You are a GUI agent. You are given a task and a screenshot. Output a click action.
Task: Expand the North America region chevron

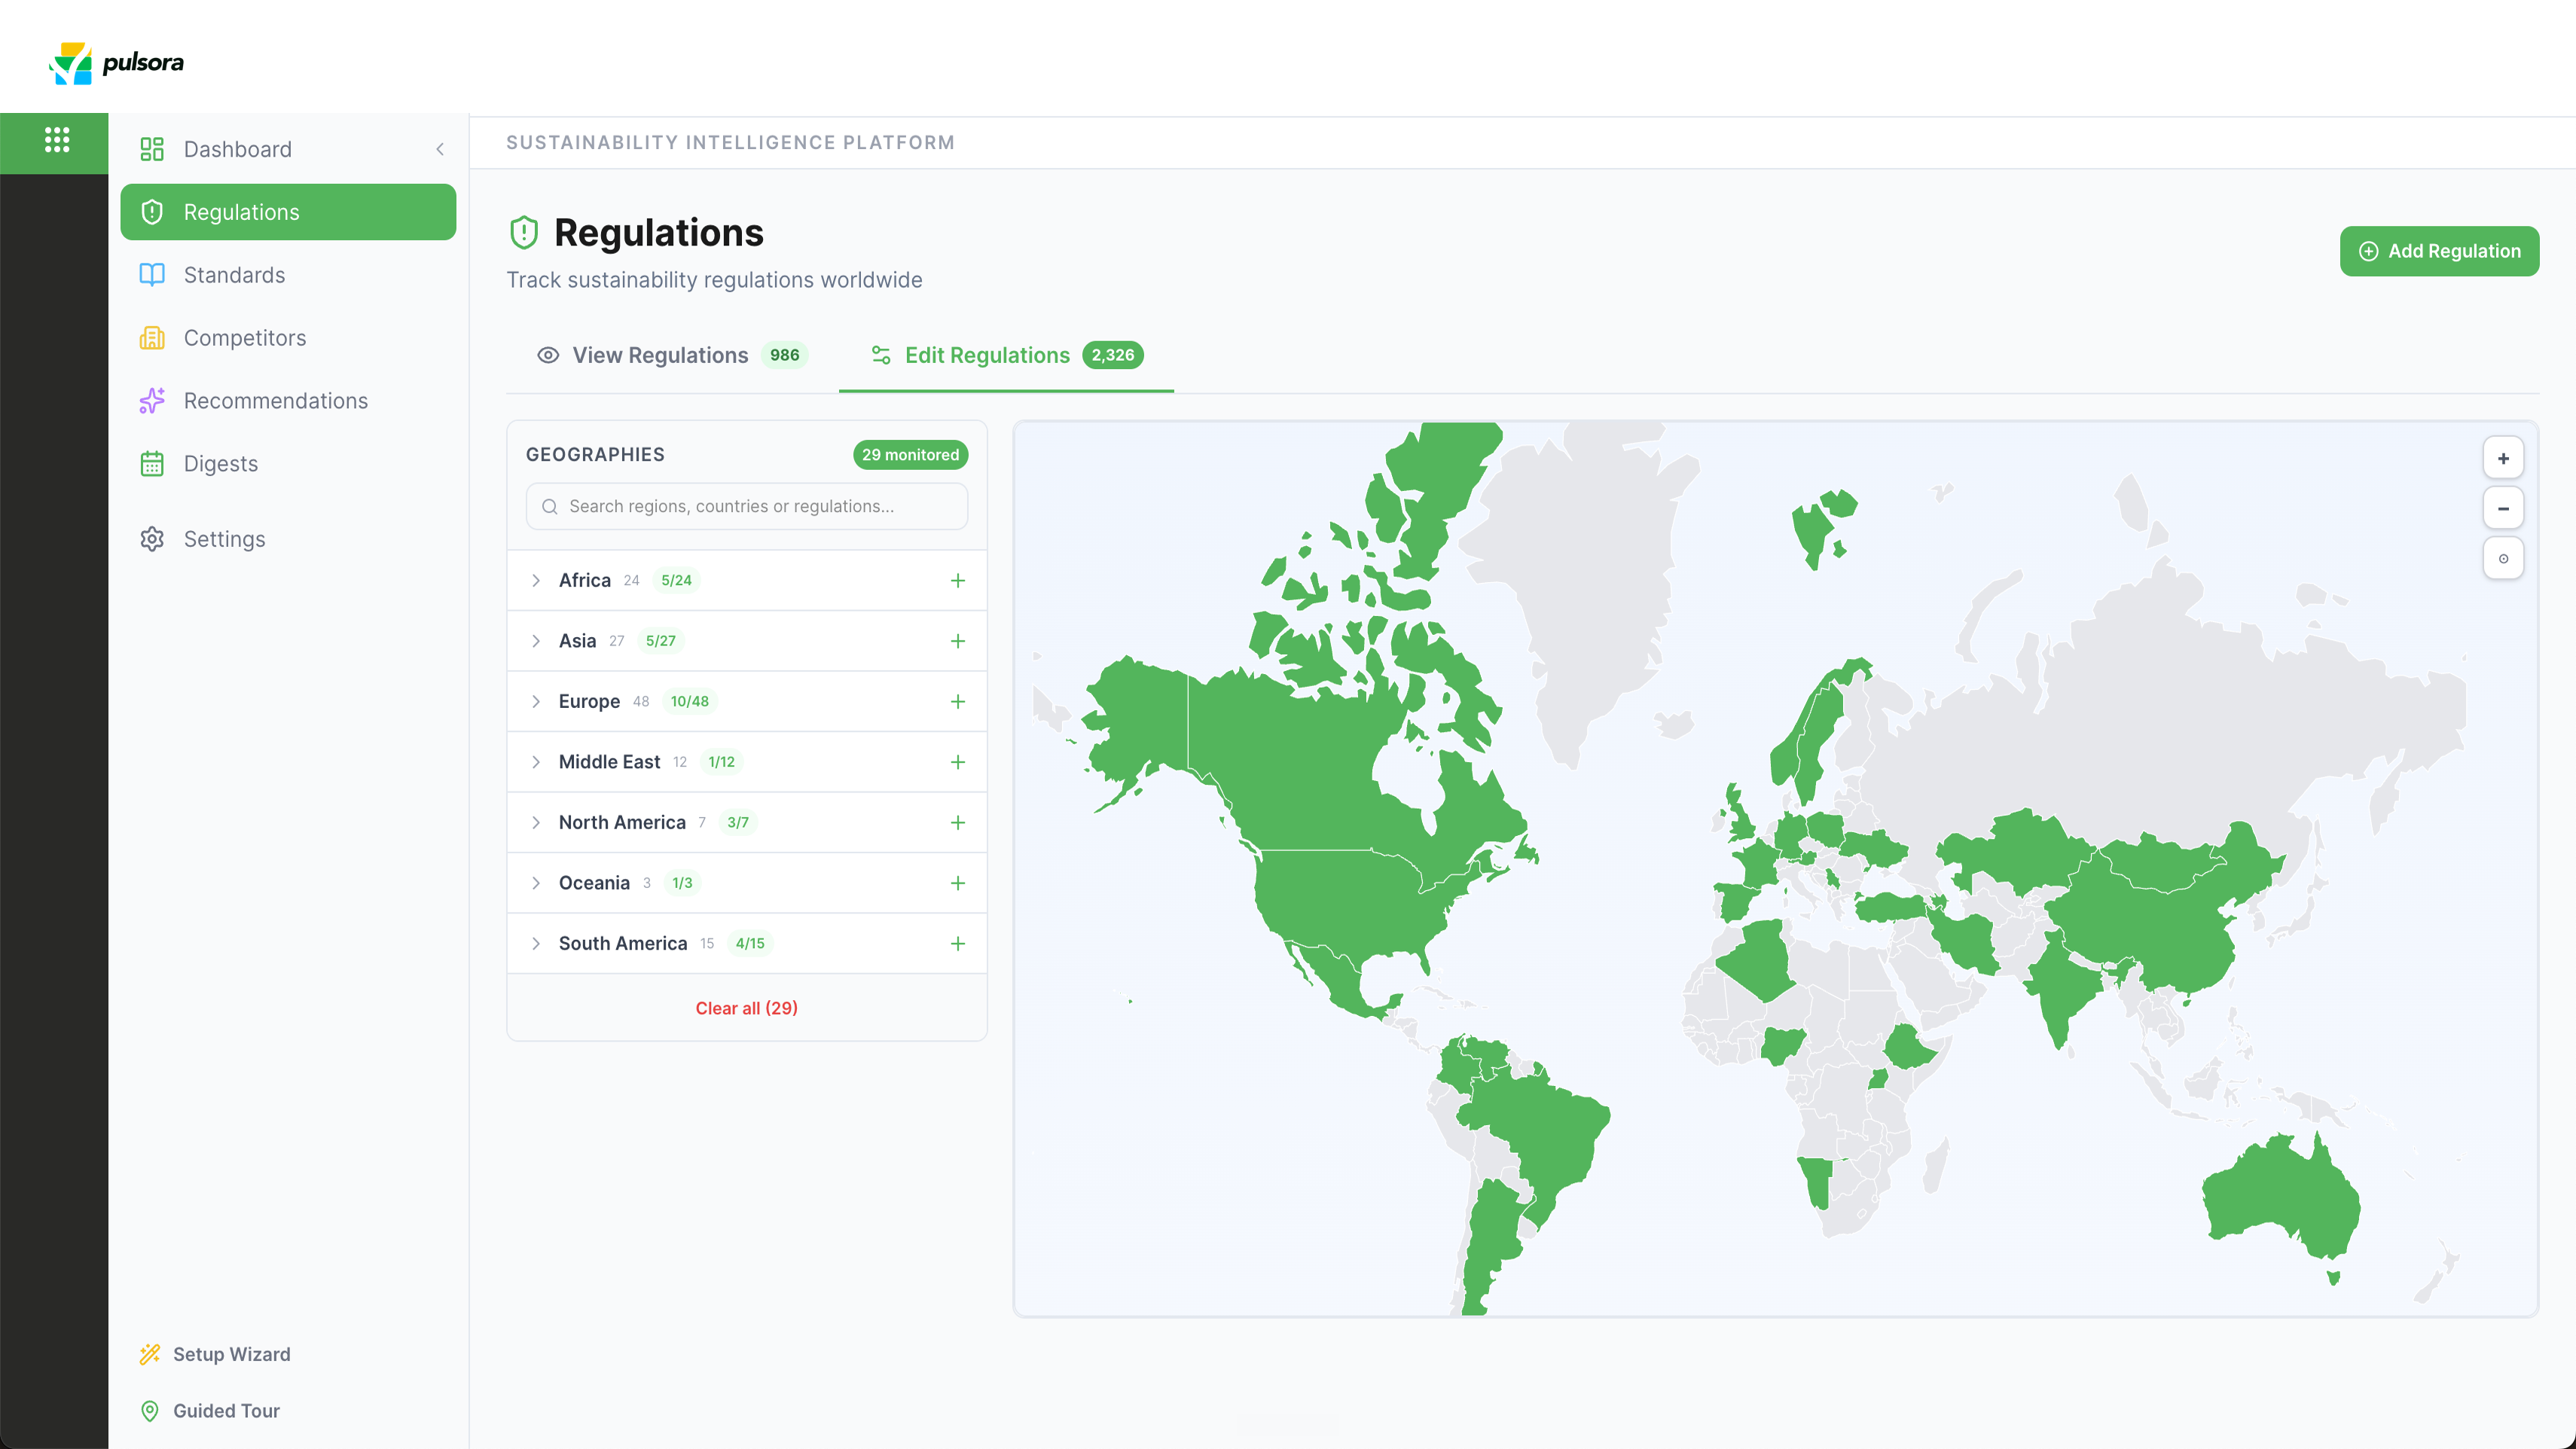(x=536, y=822)
